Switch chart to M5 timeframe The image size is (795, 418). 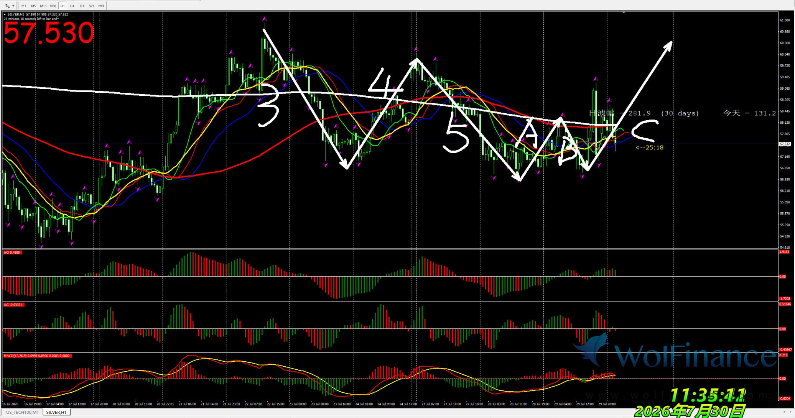pos(33,6)
